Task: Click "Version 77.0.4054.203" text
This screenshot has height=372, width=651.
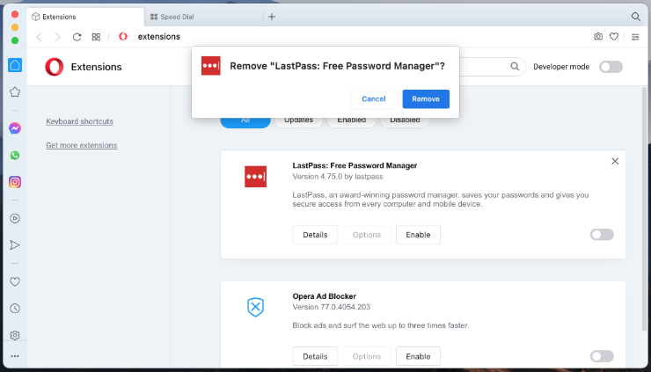Action: pyautogui.click(x=332, y=307)
